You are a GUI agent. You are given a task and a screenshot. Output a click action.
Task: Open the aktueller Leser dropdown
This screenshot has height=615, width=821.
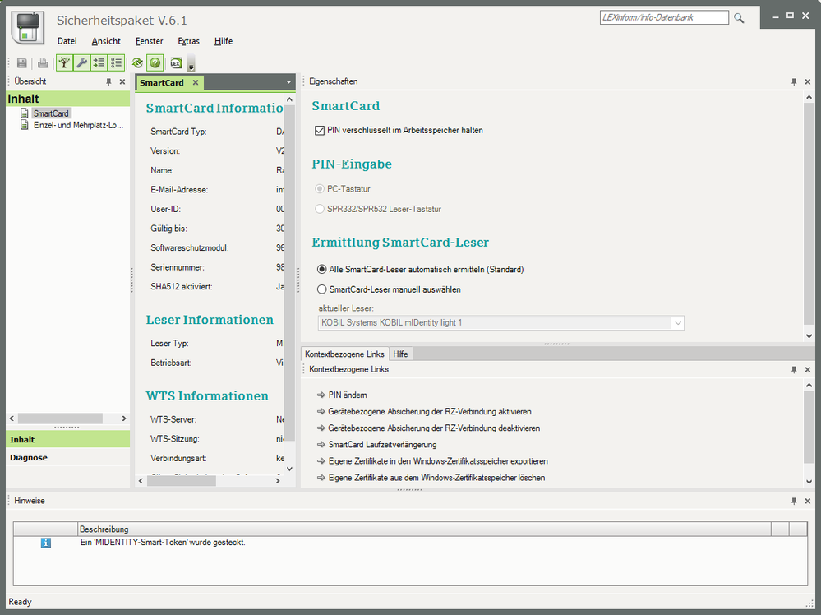(677, 322)
